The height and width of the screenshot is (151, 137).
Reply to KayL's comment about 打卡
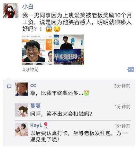(x=79, y=136)
